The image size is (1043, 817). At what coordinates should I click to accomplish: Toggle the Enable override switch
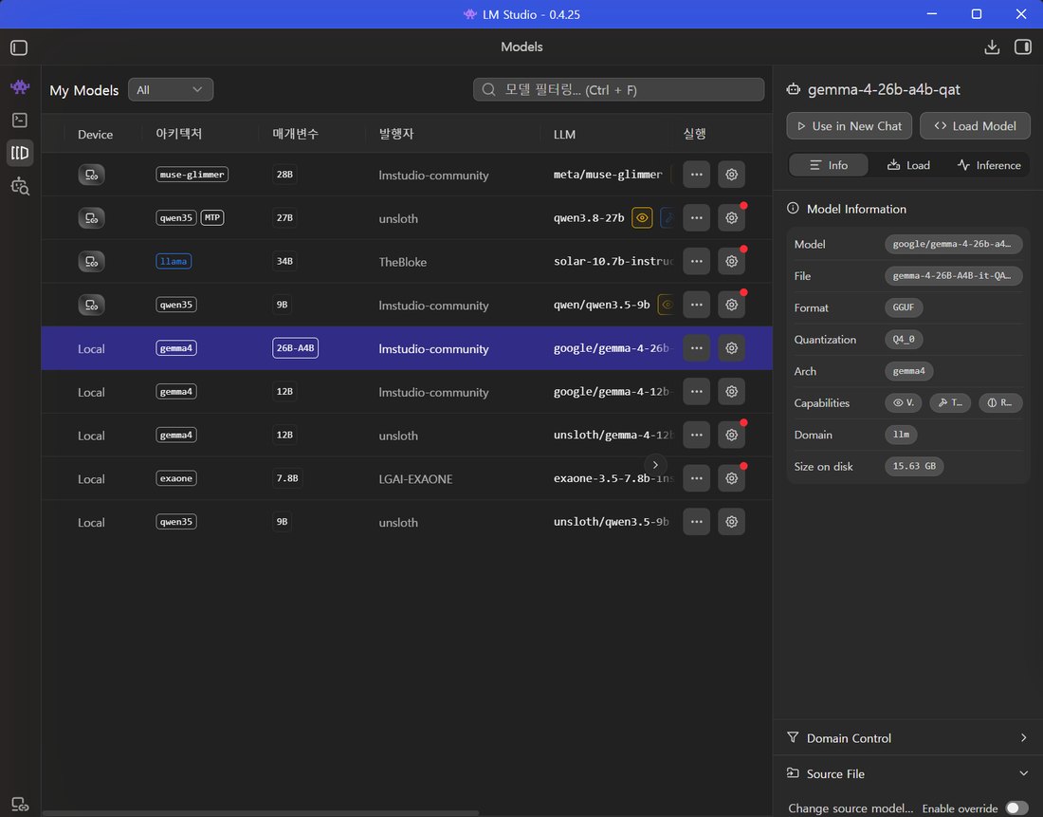tap(1016, 808)
